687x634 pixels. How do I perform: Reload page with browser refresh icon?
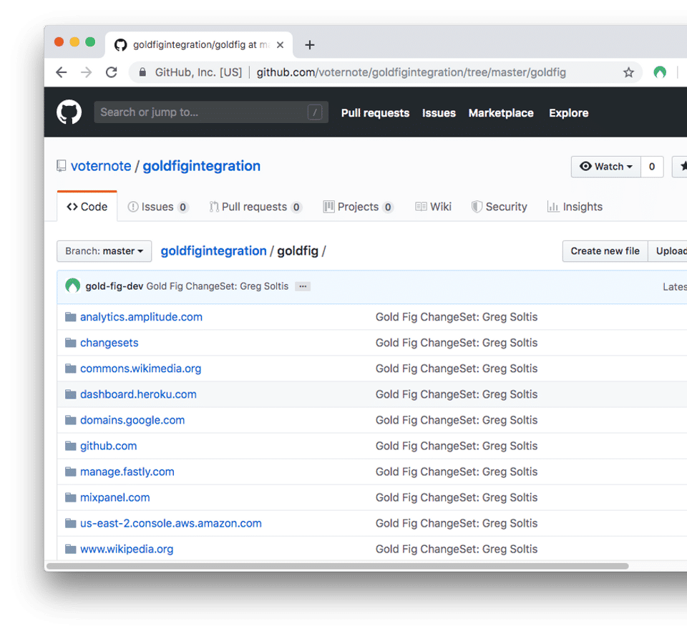click(111, 72)
